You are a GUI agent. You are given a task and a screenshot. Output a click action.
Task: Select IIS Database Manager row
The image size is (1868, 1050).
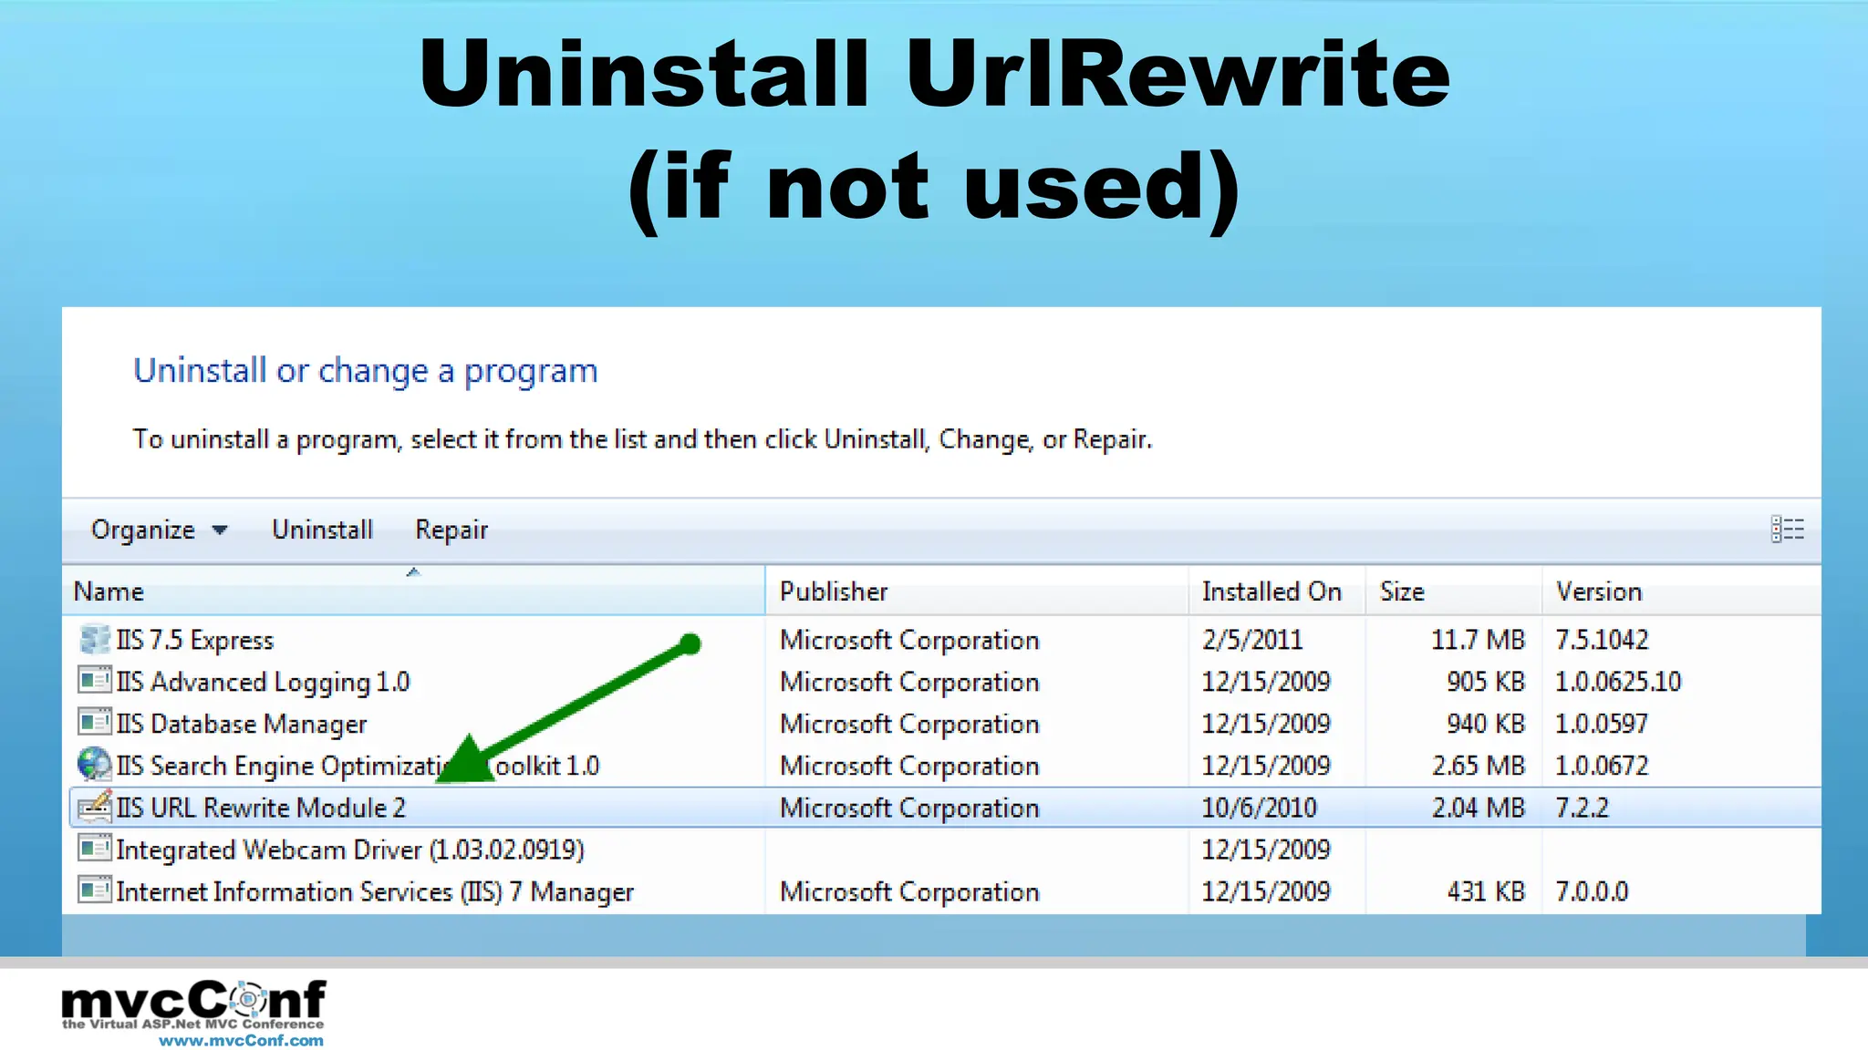click(945, 724)
